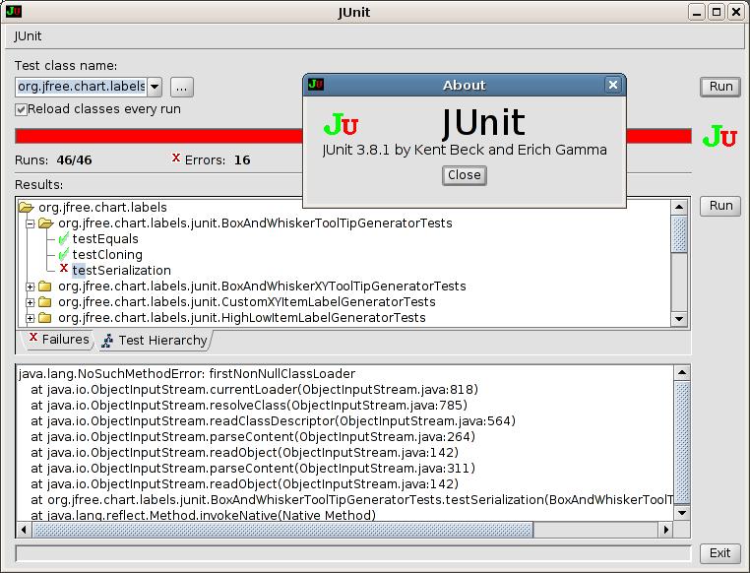Click the JU logo in the About dialog
This screenshot has height=573, width=750.
[341, 124]
